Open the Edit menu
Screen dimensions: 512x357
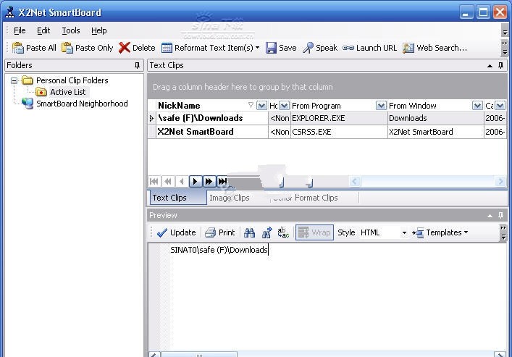pos(43,30)
